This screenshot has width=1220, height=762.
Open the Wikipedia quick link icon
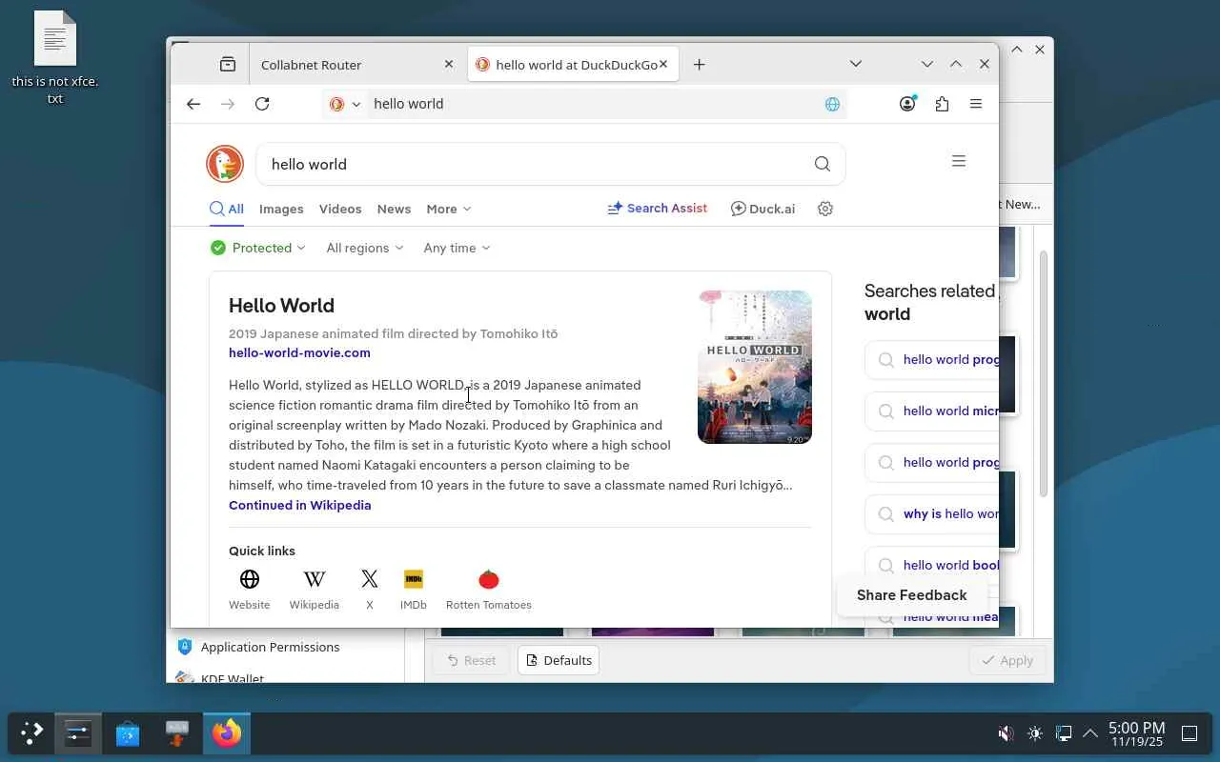pos(315,579)
